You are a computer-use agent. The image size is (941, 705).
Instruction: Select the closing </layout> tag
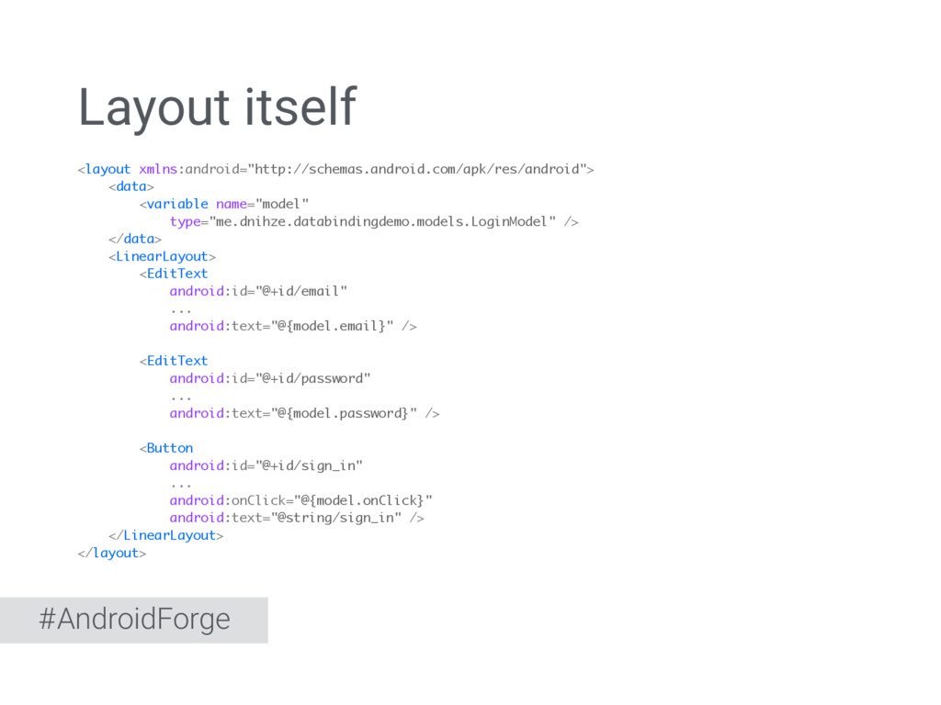pos(111,553)
